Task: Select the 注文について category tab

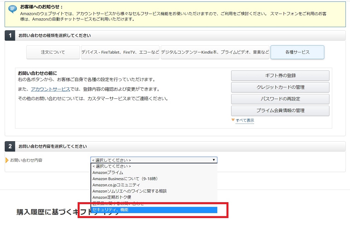Action: point(53,52)
